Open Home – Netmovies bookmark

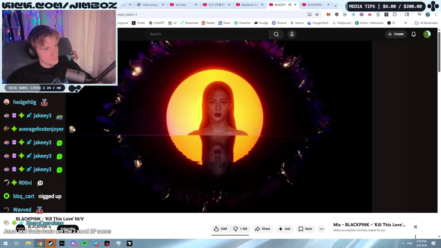[369, 23]
